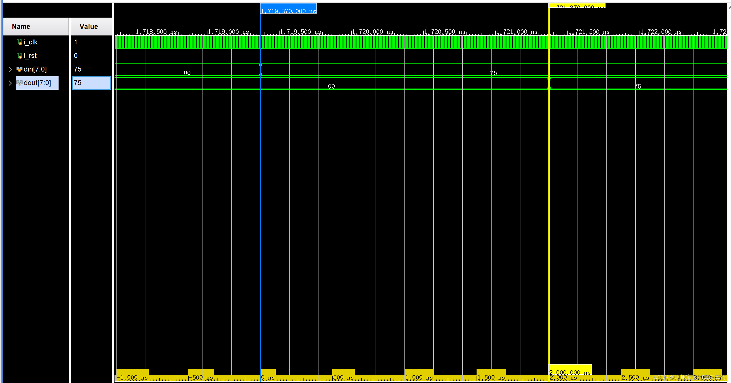
Task: Click the Value column header
Action: (88, 26)
